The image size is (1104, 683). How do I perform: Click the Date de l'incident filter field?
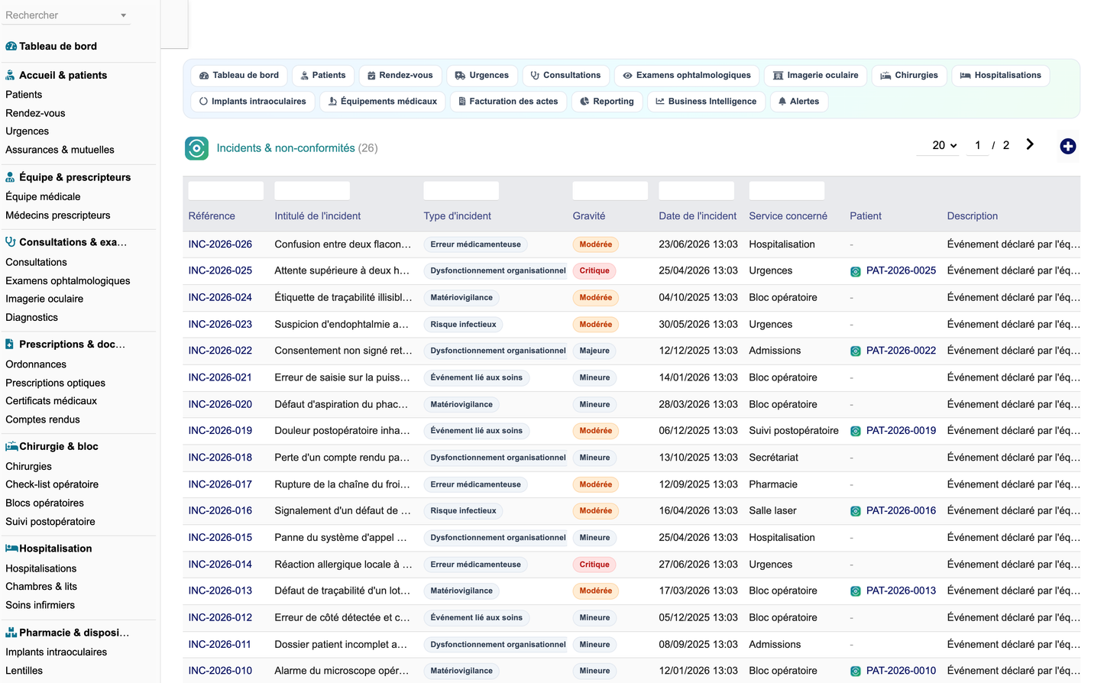[x=697, y=191]
